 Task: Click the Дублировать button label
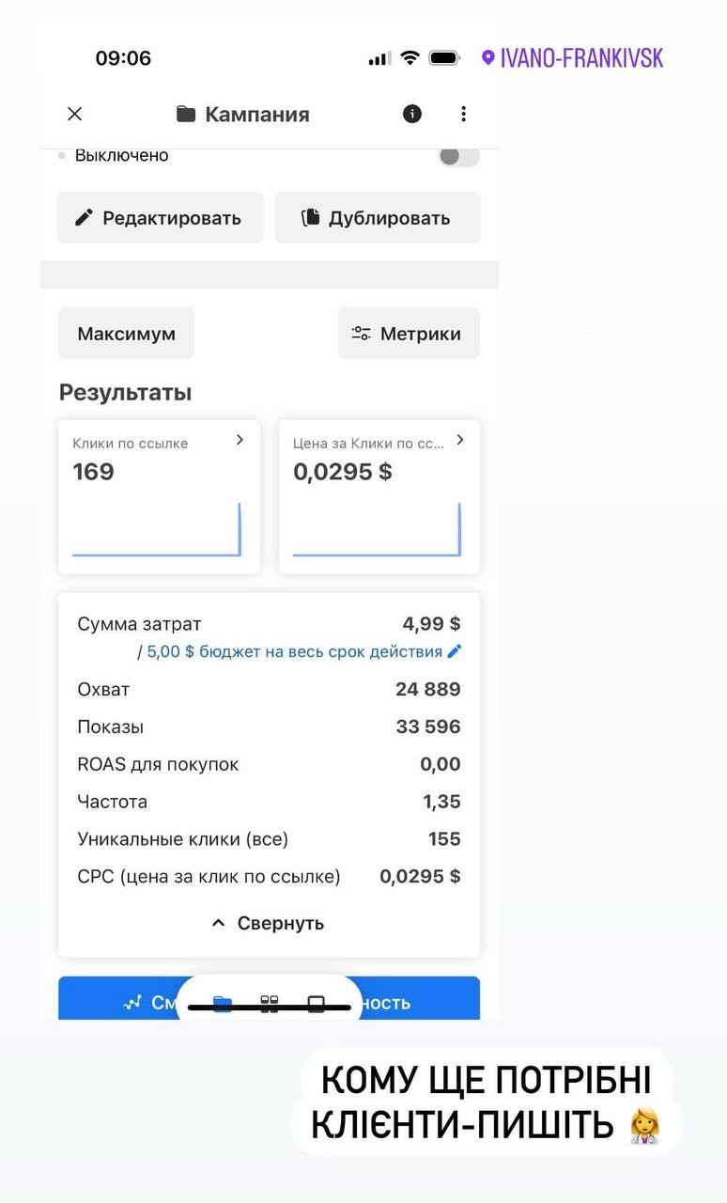coord(389,218)
